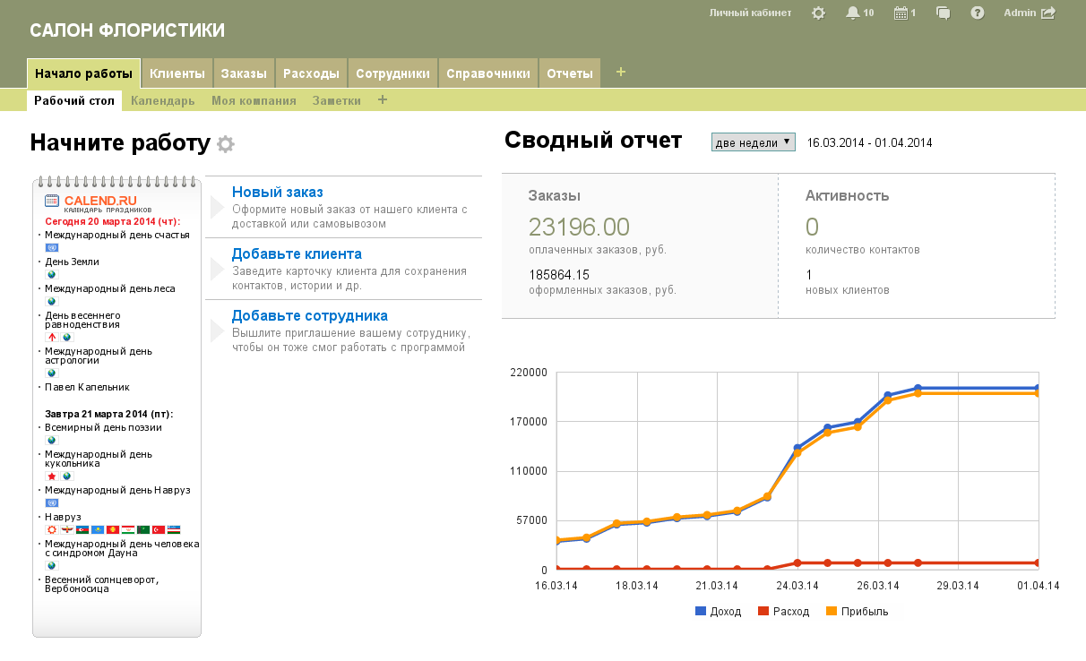Toggle Прибыль series in chart legend
1086x661 pixels.
coord(857,612)
